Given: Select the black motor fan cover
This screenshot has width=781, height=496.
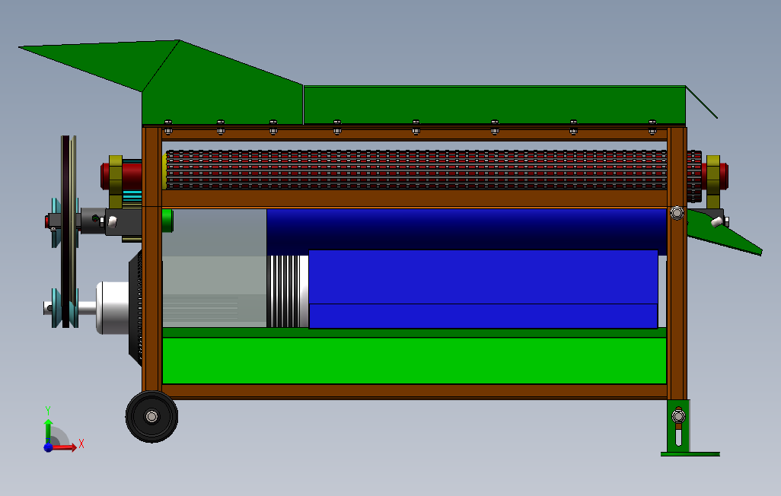Looking at the screenshot, I should pyautogui.click(x=135, y=309).
